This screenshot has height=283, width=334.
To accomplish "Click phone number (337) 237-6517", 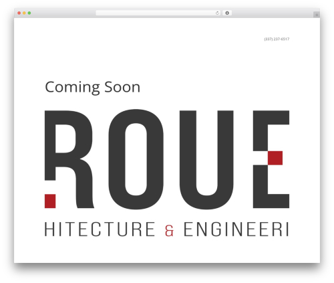I will click(x=277, y=39).
